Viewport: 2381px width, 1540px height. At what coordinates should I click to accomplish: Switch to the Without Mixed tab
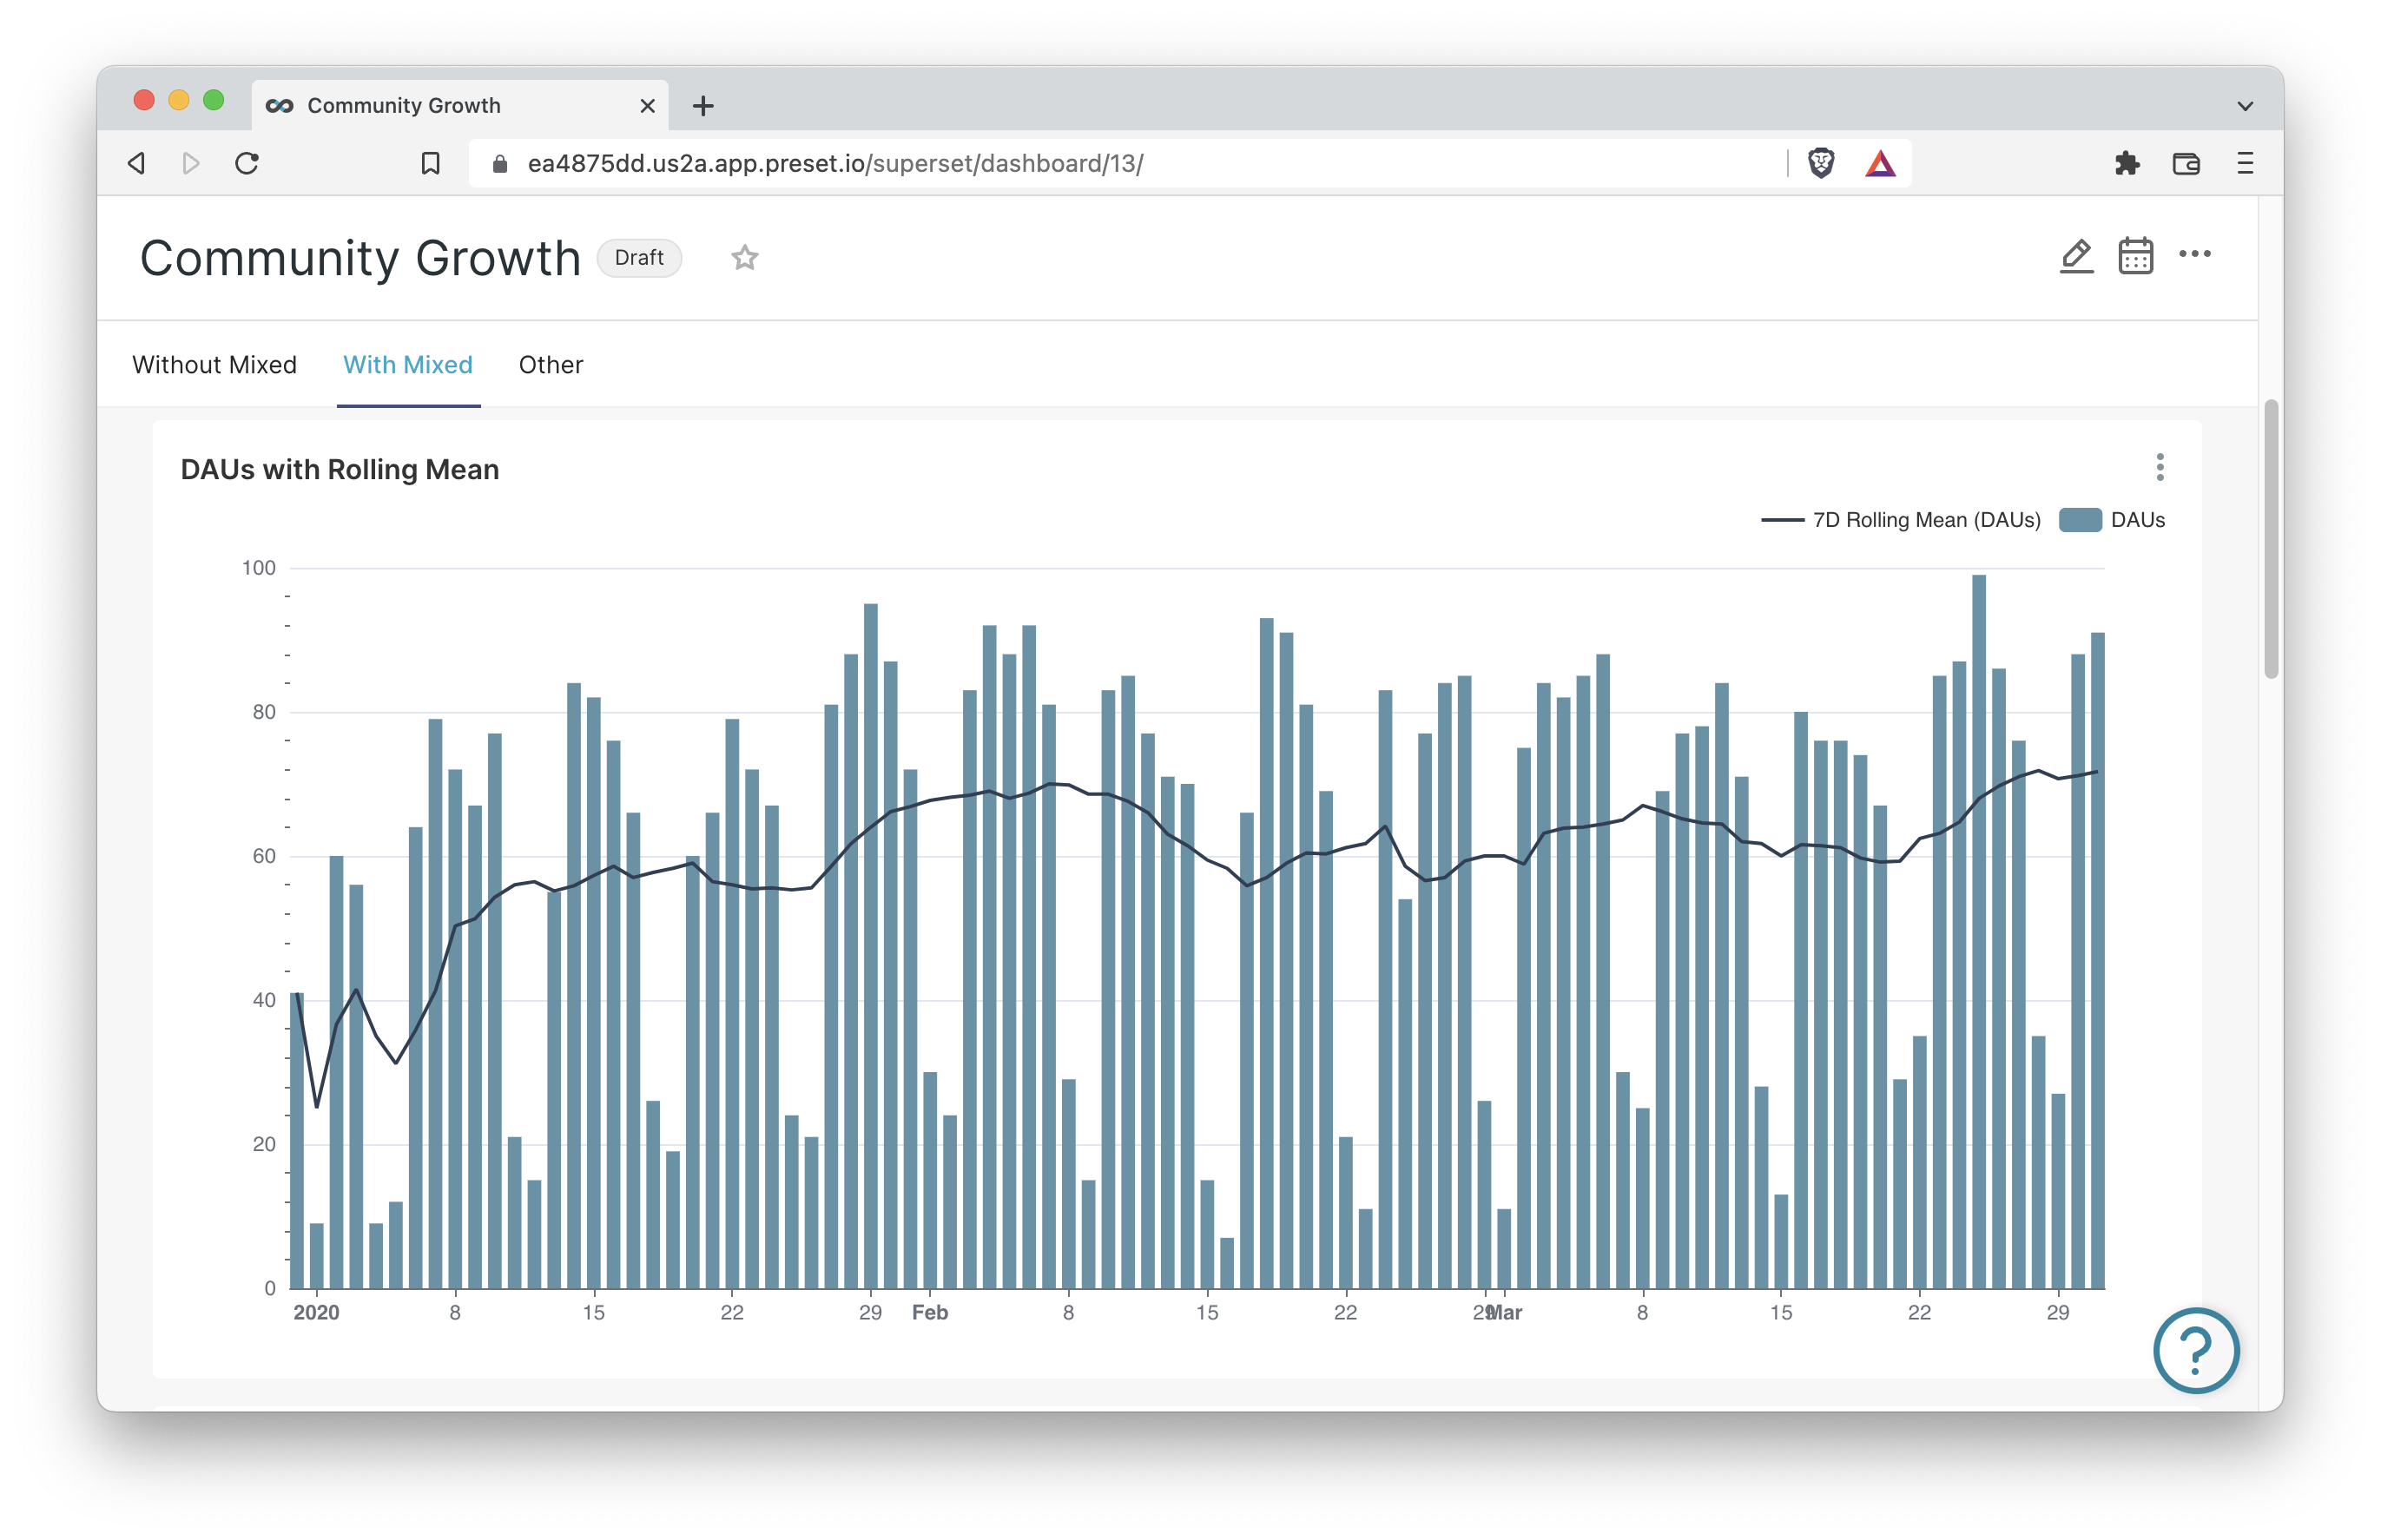click(x=214, y=365)
